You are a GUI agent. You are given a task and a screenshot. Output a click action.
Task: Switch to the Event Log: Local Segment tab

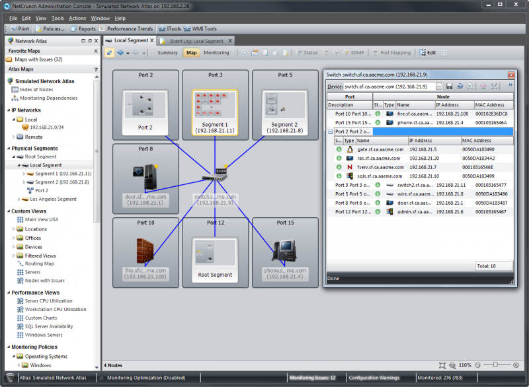(x=196, y=41)
